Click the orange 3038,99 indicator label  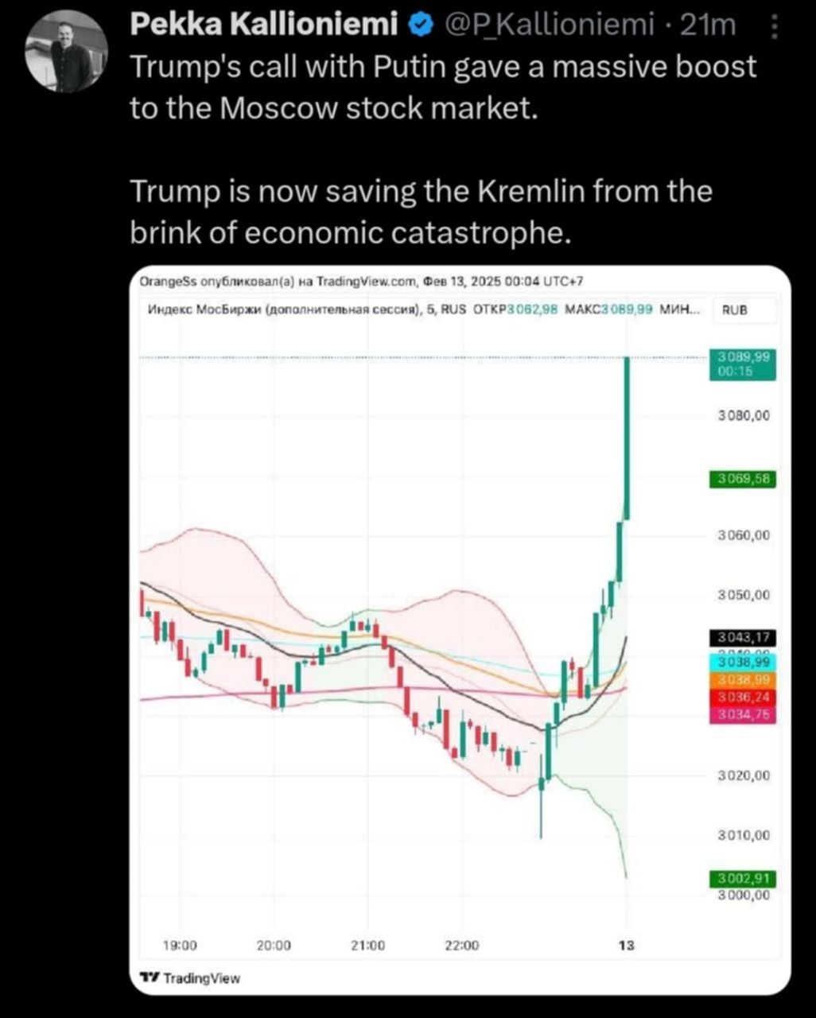click(x=742, y=680)
